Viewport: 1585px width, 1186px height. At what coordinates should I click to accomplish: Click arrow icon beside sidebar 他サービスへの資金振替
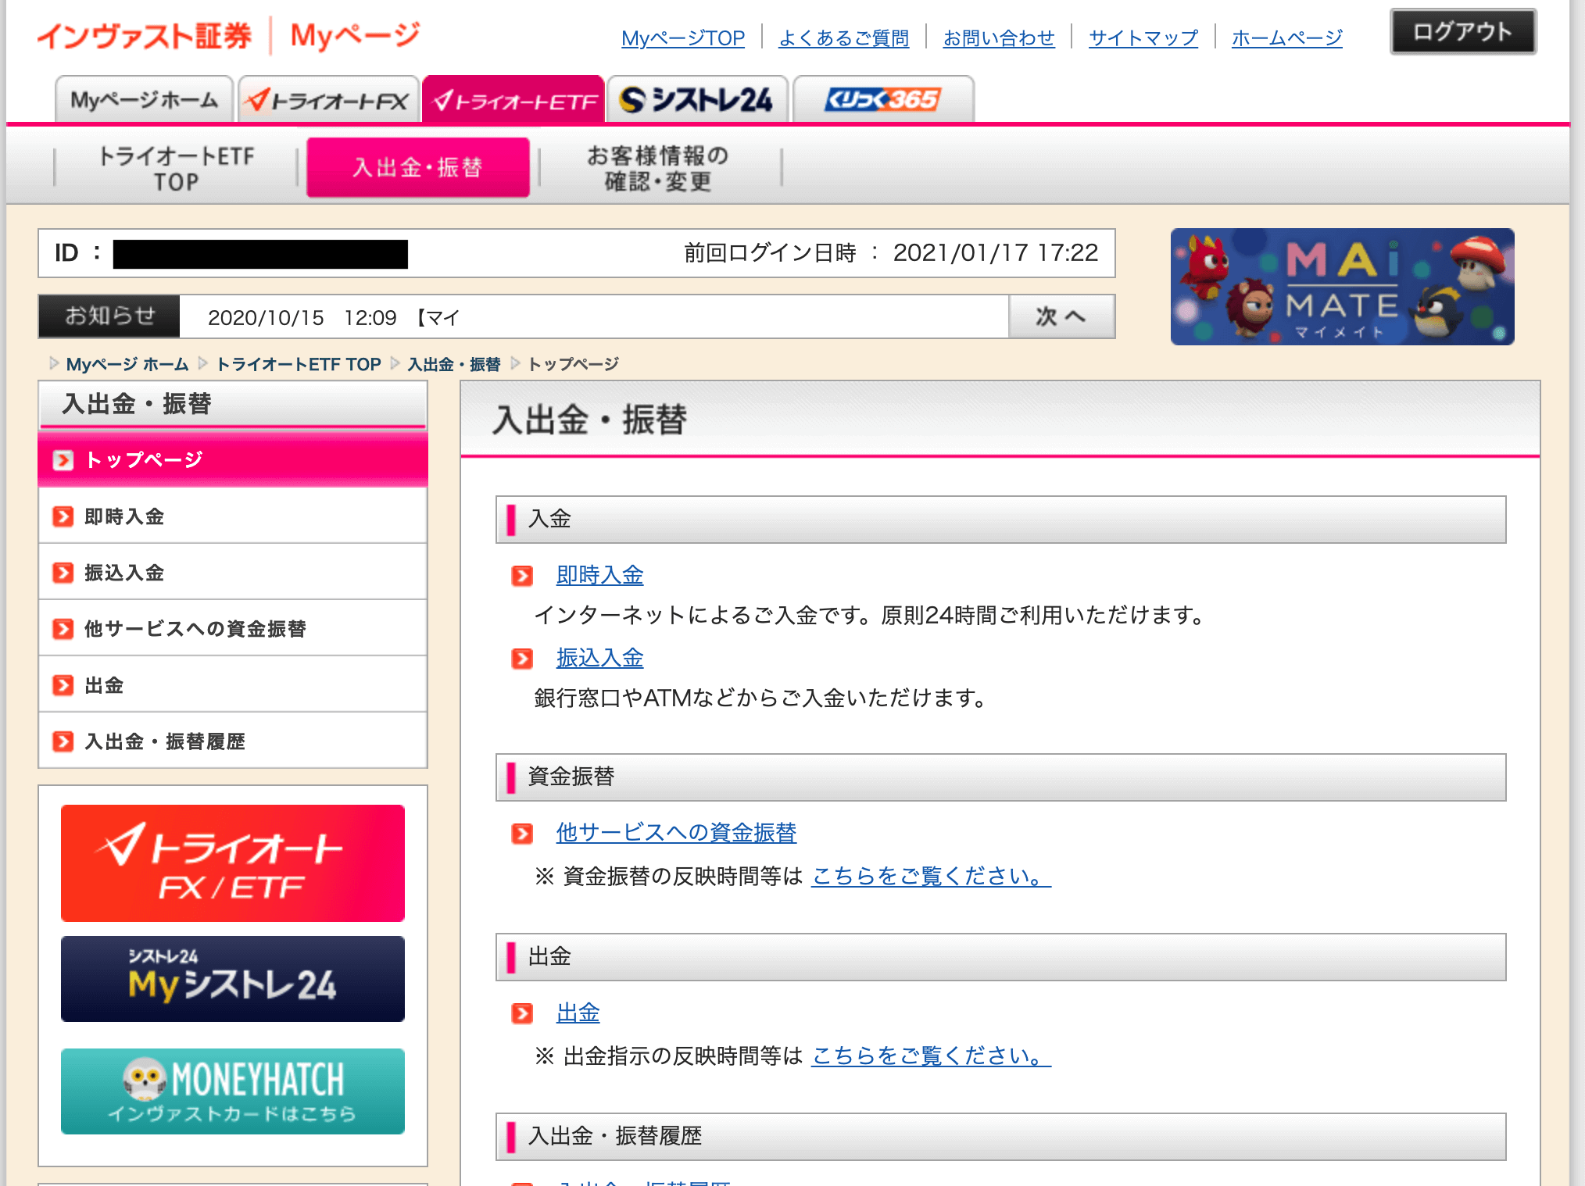[x=63, y=629]
